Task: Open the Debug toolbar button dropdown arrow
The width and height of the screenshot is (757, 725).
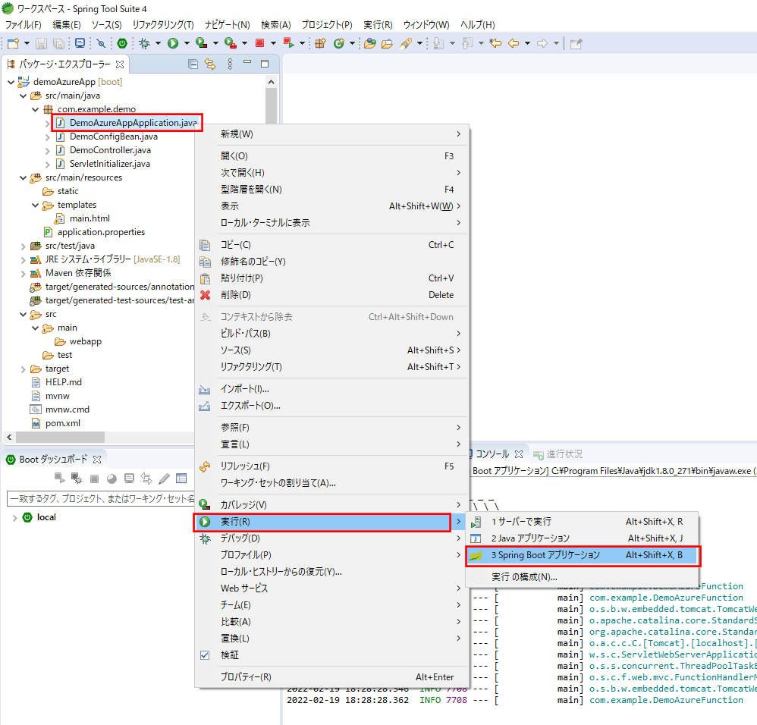Action: (158, 43)
